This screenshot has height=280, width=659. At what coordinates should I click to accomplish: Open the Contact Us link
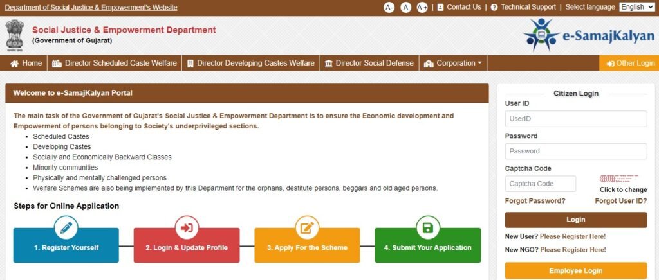[x=463, y=7]
